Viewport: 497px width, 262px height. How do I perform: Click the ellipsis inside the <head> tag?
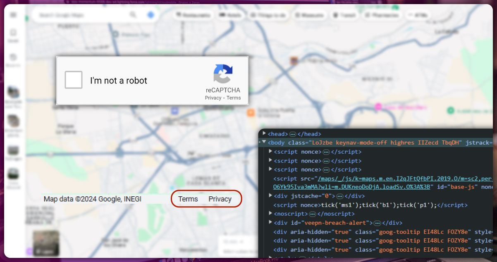[x=293, y=134]
